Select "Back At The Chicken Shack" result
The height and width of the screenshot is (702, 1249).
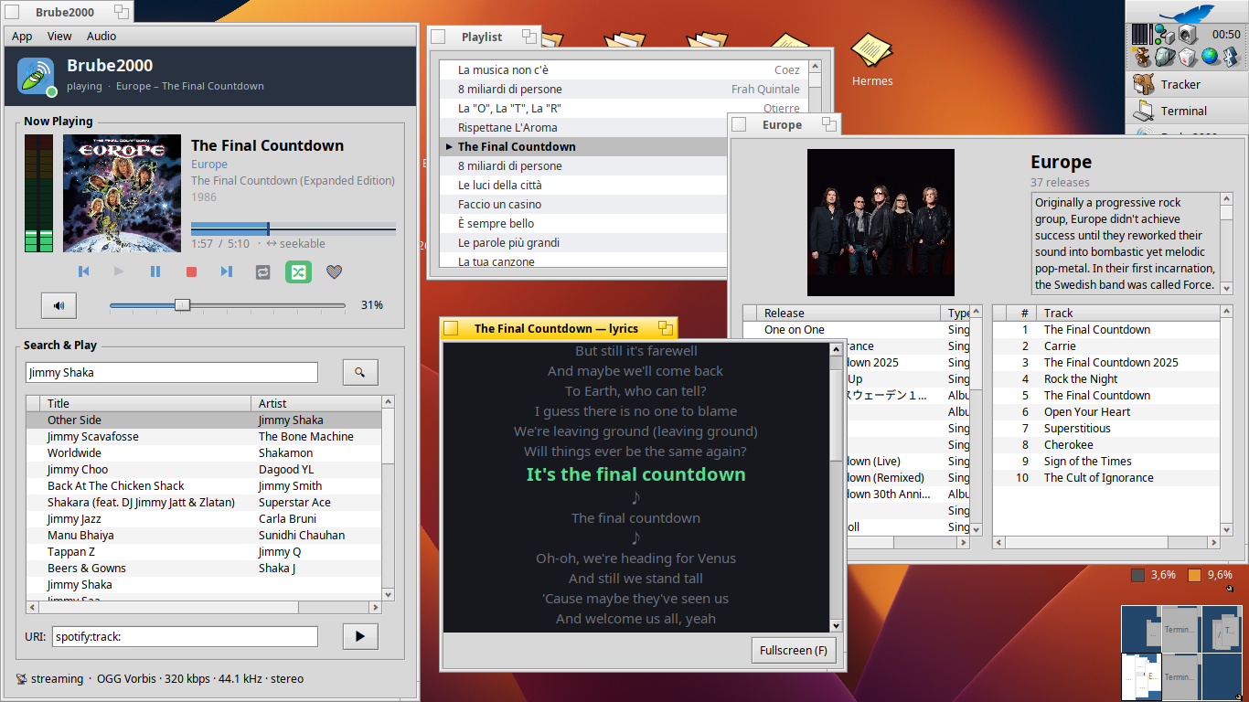click(x=203, y=486)
